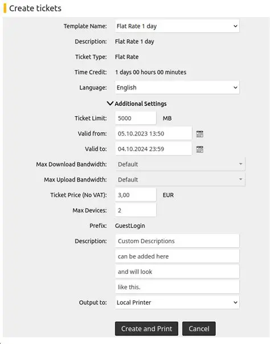This screenshot has height=344, width=270.
Task: Collapse the Additional Settings section
Action: click(137, 104)
